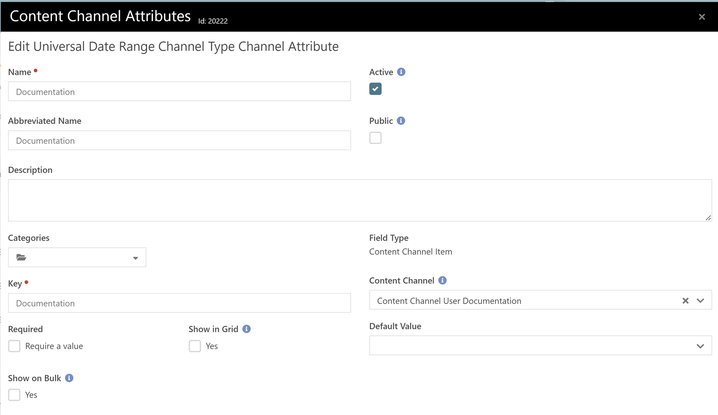Screen dimensions: 718x415
Task: Open the Default Value dropdown
Action: (541, 346)
